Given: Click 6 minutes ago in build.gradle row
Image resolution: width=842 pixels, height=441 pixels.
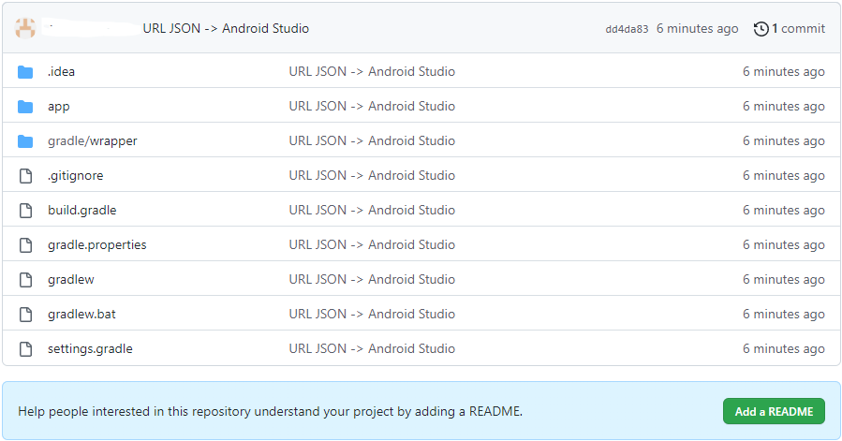Looking at the screenshot, I should 784,211.
